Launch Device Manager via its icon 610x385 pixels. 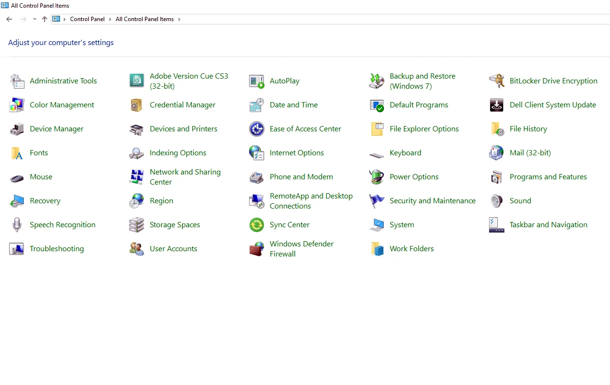(x=17, y=129)
